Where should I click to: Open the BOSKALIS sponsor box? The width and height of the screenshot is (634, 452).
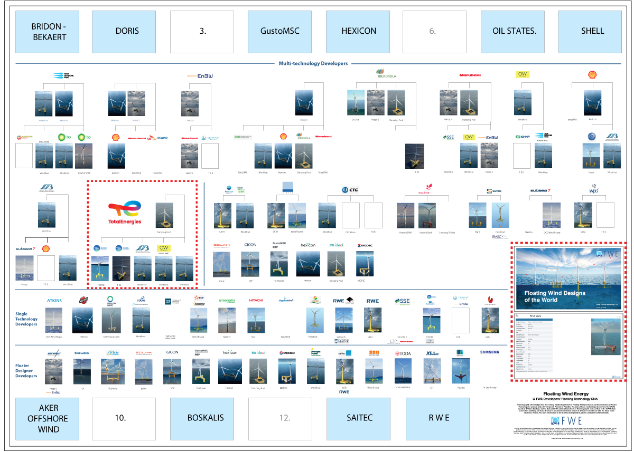click(206, 418)
